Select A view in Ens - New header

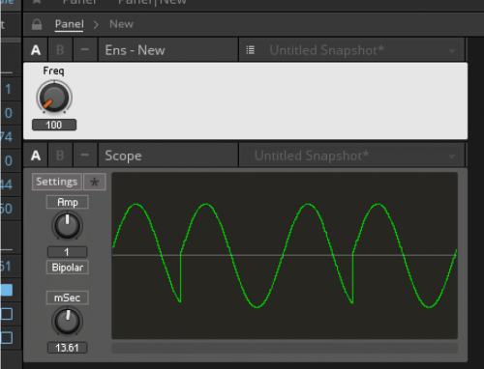point(36,50)
